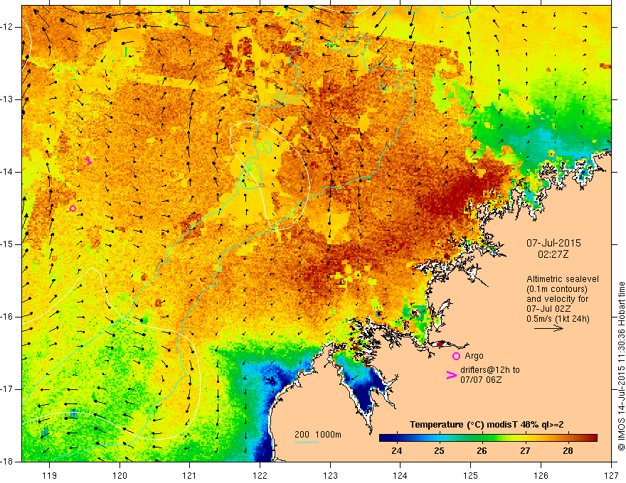Select the magenta drifter track on the map
The height and width of the screenshot is (483, 626).
88,161
